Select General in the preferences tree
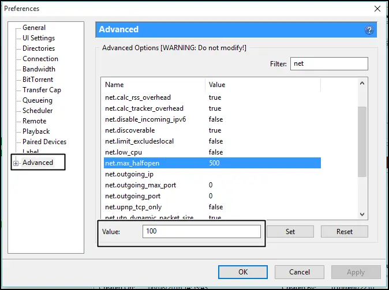The width and height of the screenshot is (389, 290). click(x=34, y=28)
